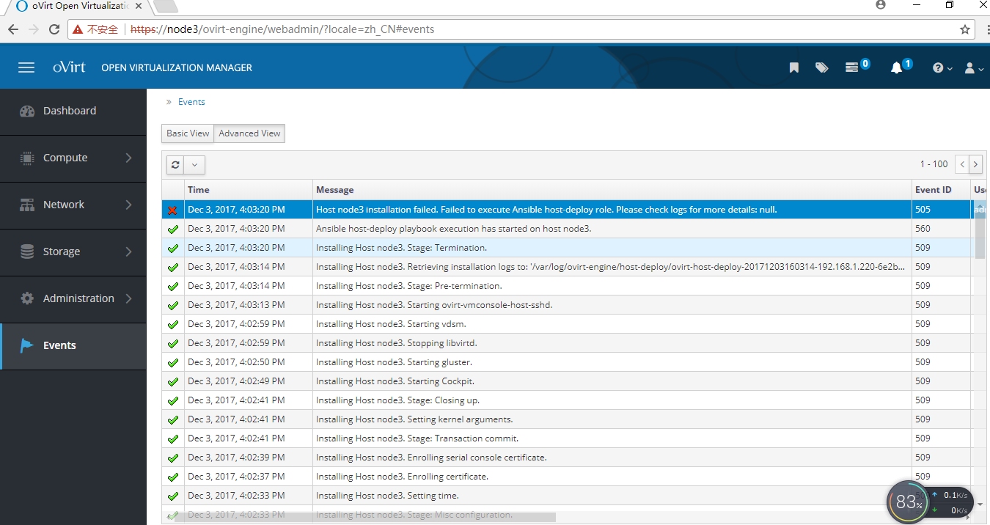This screenshot has width=990, height=525.
Task: Open the tasks list icon
Action: 852,67
